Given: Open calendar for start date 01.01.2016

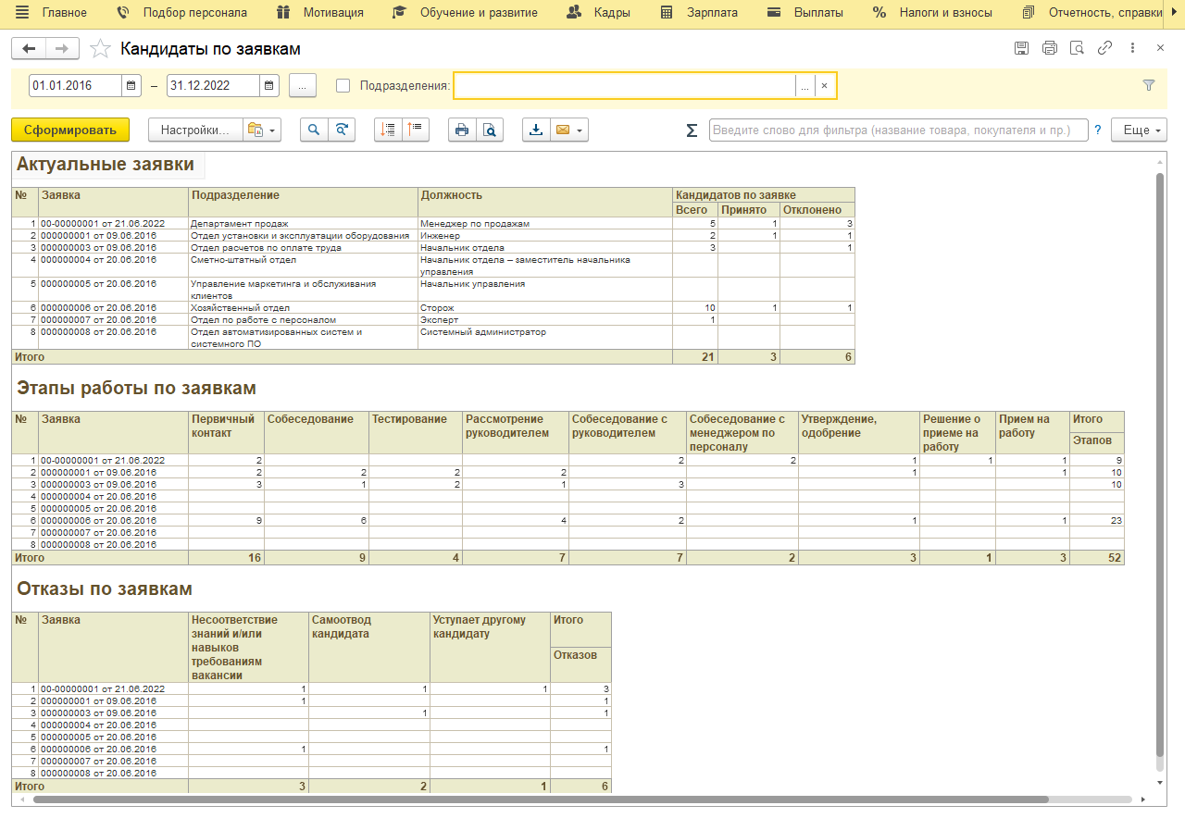Looking at the screenshot, I should coord(131,86).
